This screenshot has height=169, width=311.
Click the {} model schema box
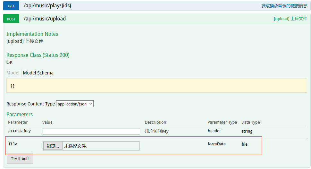click(x=157, y=86)
